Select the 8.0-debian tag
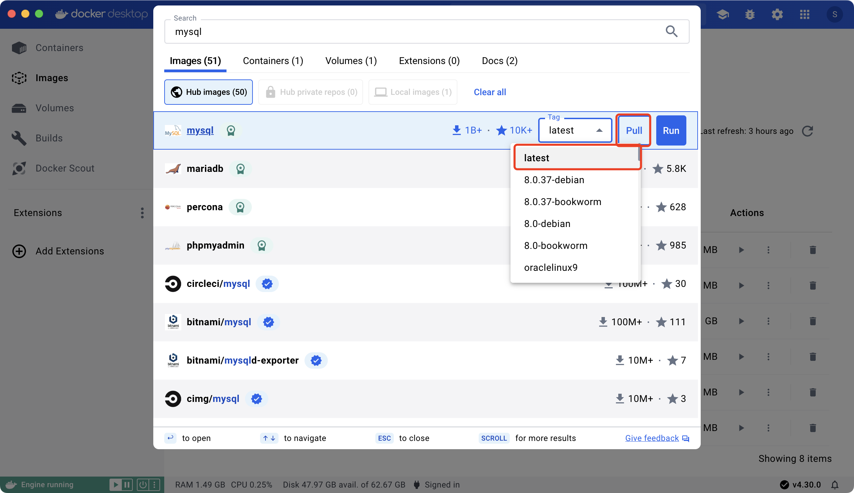The width and height of the screenshot is (854, 493). (x=575, y=224)
